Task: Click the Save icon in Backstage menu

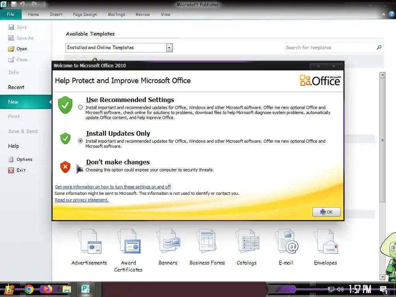Action: [x=11, y=27]
